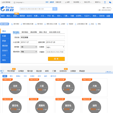The image size is (113, 113).
Task: Filter destinations by 港澳台
Action: point(18,76)
